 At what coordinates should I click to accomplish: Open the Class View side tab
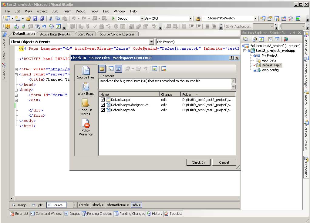pos(306,43)
